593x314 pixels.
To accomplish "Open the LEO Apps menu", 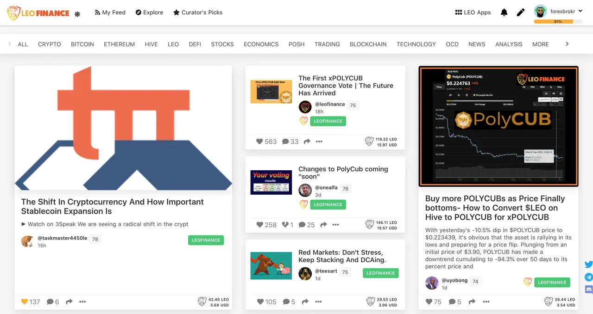I will tap(473, 12).
